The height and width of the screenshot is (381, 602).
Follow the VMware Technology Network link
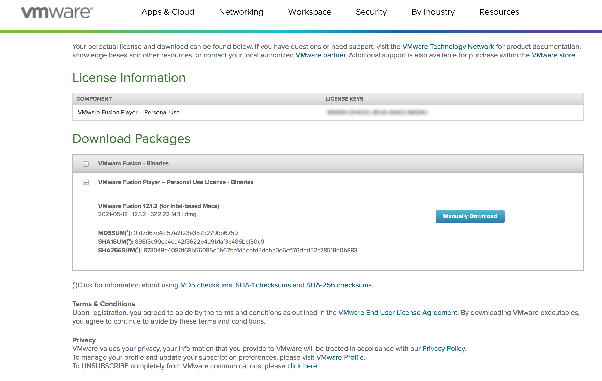(x=448, y=47)
